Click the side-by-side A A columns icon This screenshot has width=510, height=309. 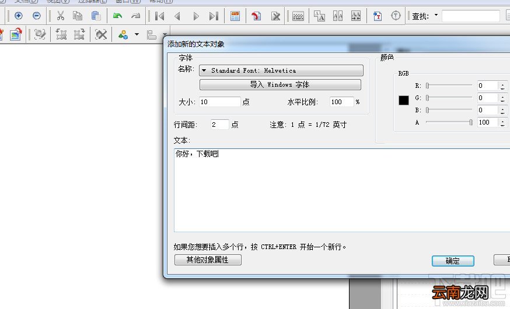(x=338, y=16)
